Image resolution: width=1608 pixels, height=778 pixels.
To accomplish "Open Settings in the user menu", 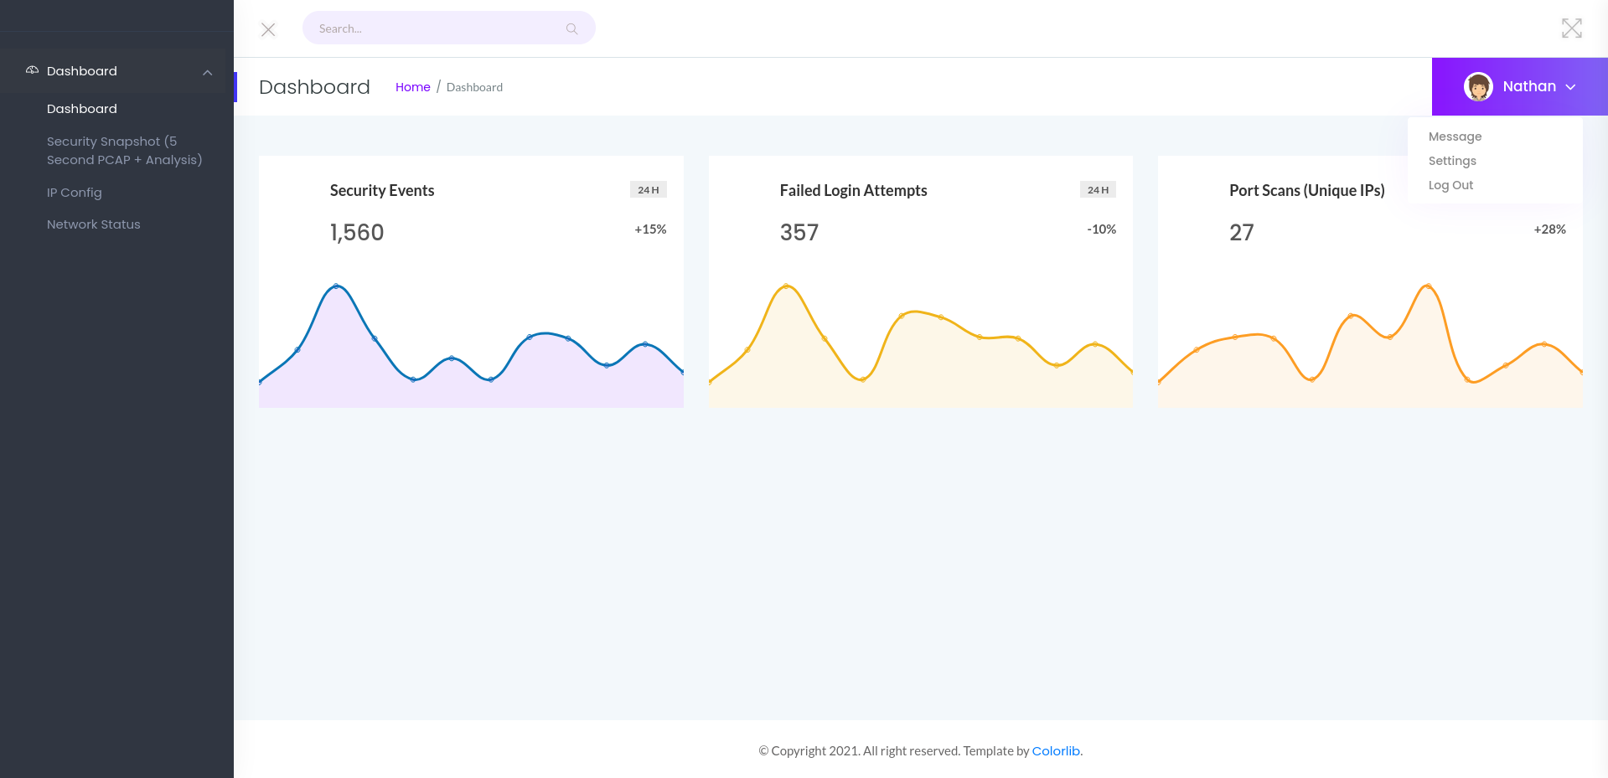I will (x=1452, y=161).
